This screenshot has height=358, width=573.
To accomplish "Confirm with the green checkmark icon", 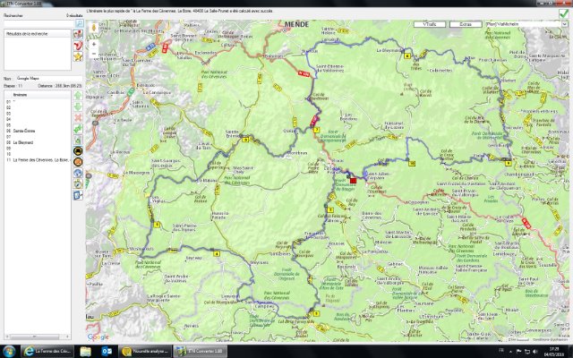I will point(561,12).
